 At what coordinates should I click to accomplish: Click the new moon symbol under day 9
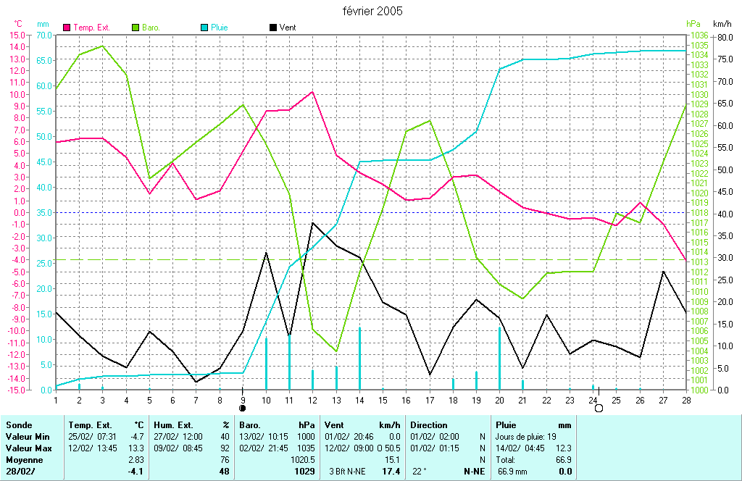click(243, 409)
